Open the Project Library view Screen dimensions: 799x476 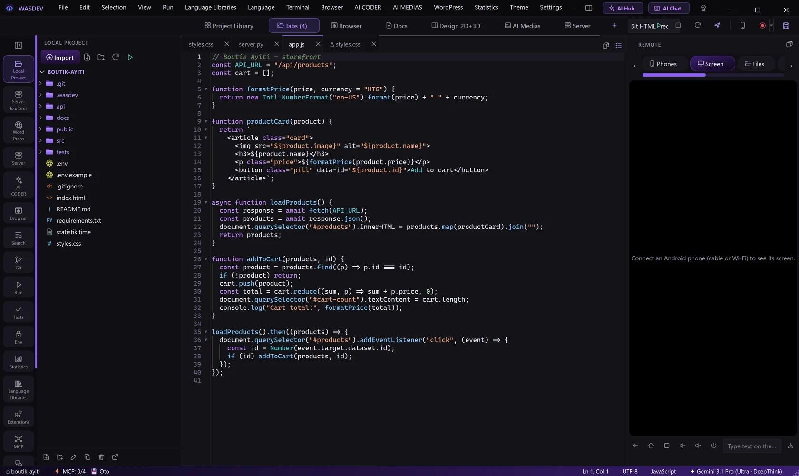click(229, 26)
